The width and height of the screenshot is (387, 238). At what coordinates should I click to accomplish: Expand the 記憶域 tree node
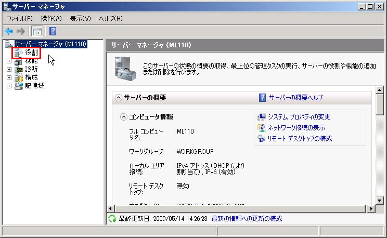point(9,86)
